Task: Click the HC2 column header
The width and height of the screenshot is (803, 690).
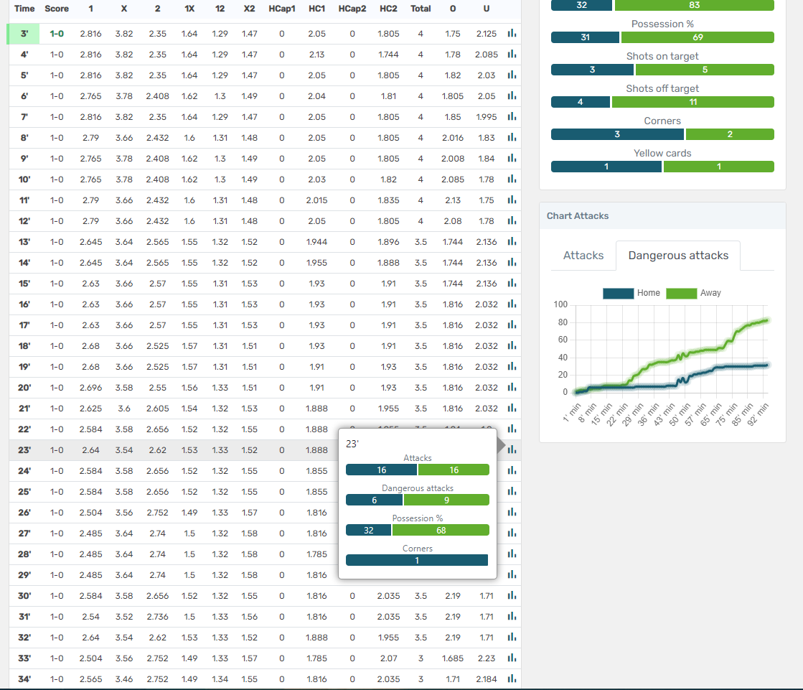Action: pyautogui.click(x=388, y=9)
